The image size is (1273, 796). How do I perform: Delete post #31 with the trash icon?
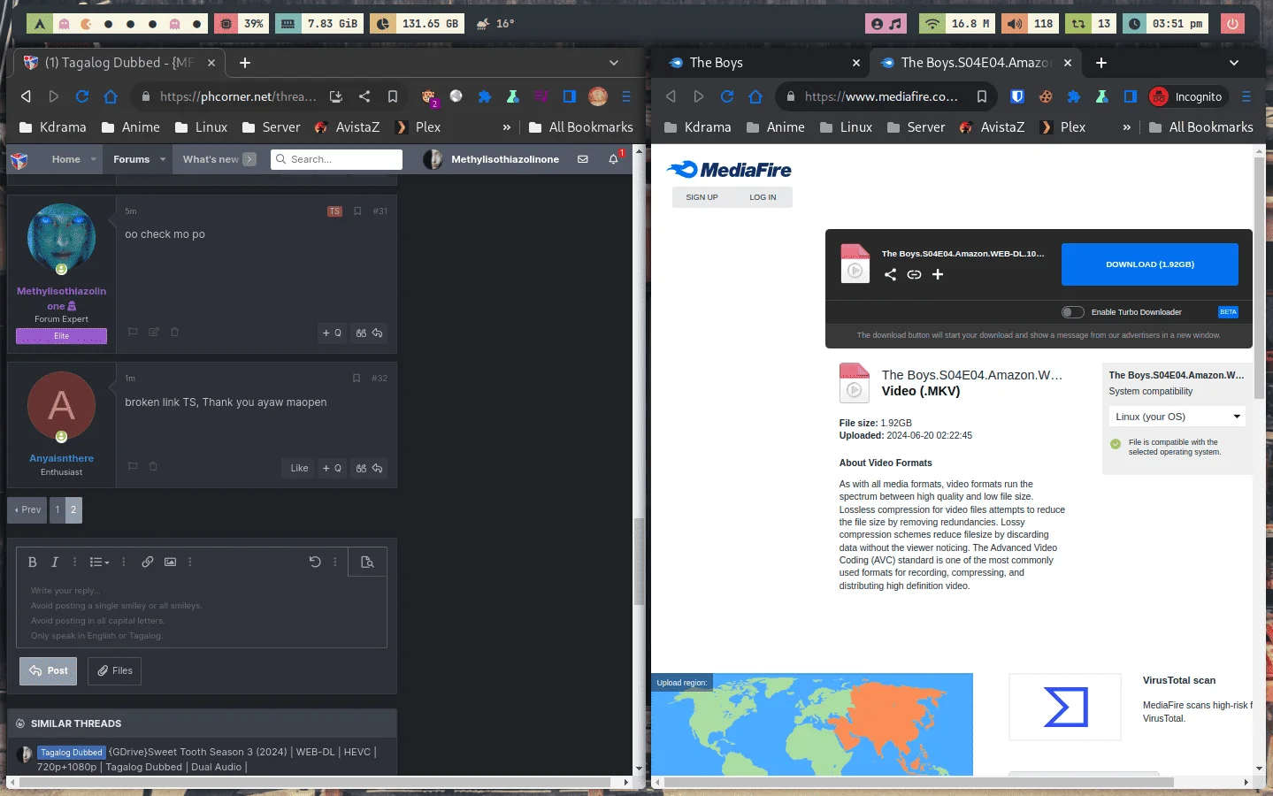click(x=175, y=333)
